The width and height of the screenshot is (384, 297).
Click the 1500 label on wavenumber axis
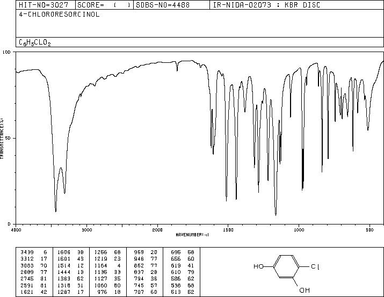click(228, 230)
